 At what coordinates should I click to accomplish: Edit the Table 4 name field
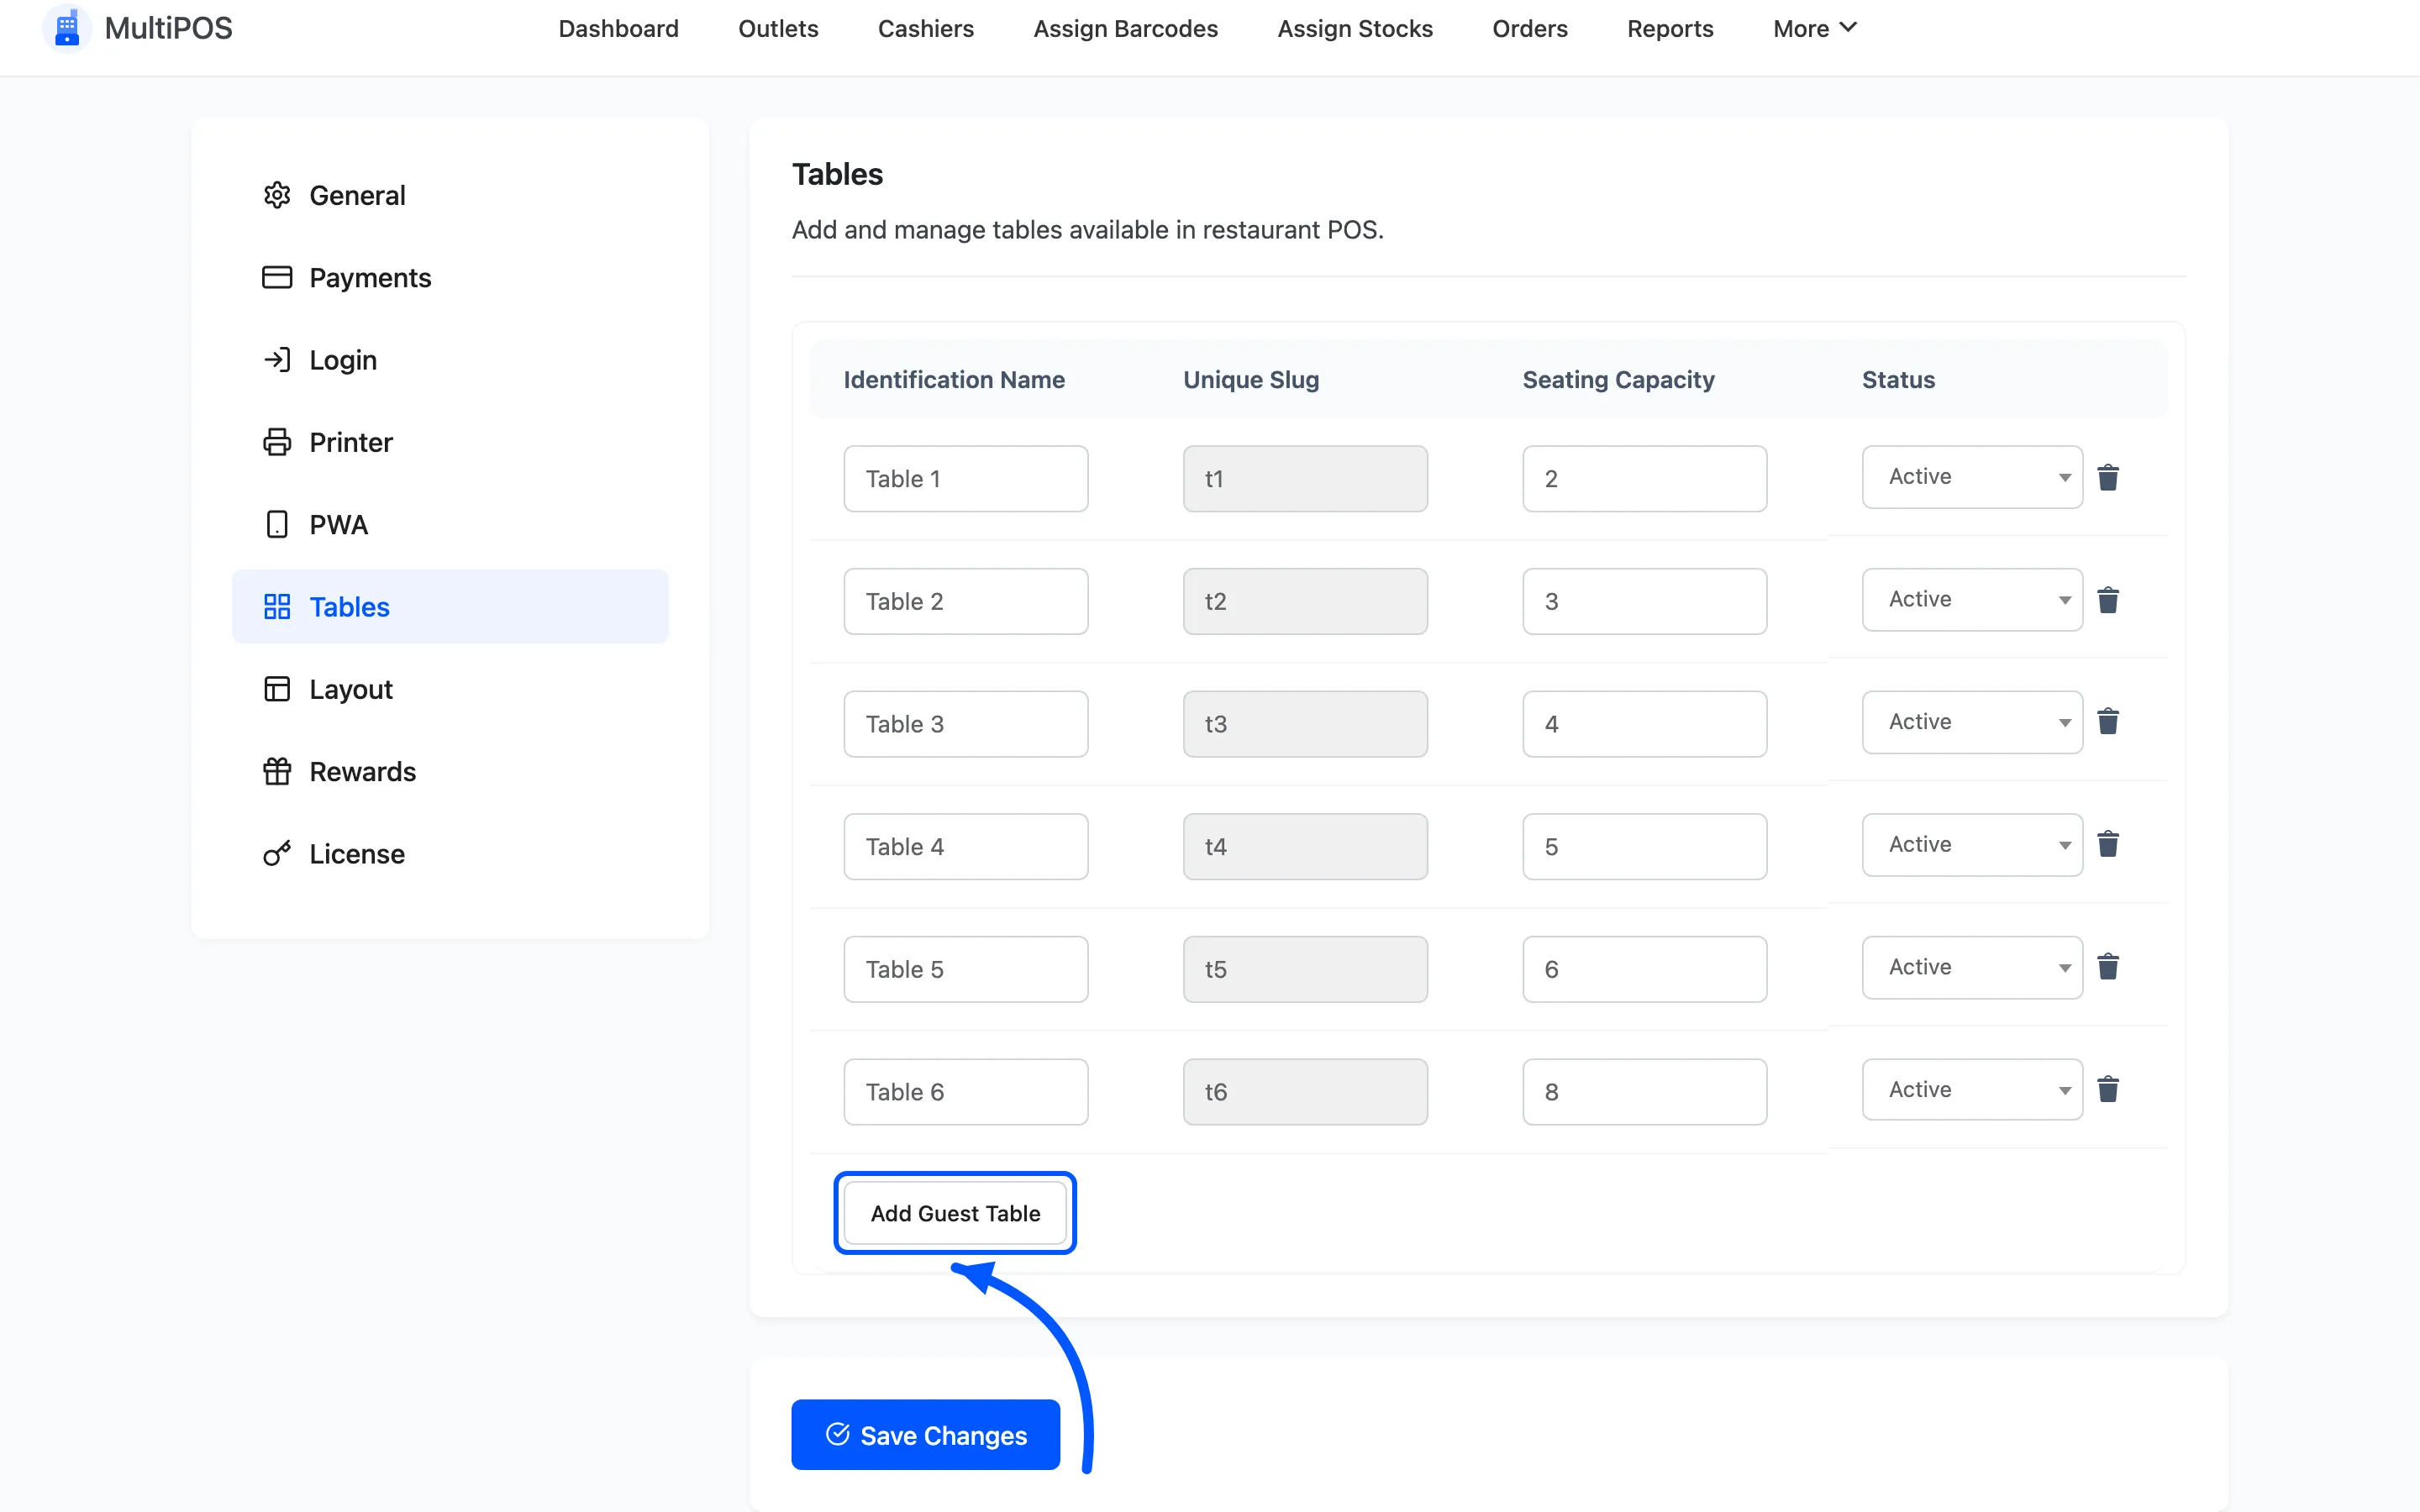[x=965, y=846]
